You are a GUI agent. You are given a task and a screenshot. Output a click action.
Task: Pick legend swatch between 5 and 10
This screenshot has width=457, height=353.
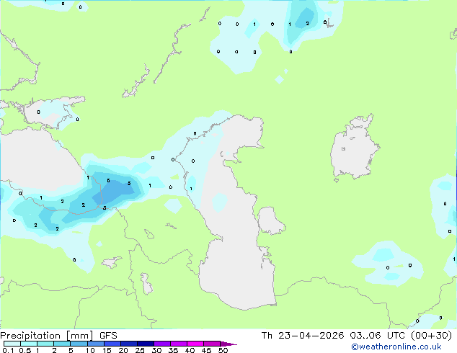pyautogui.click(x=79, y=344)
